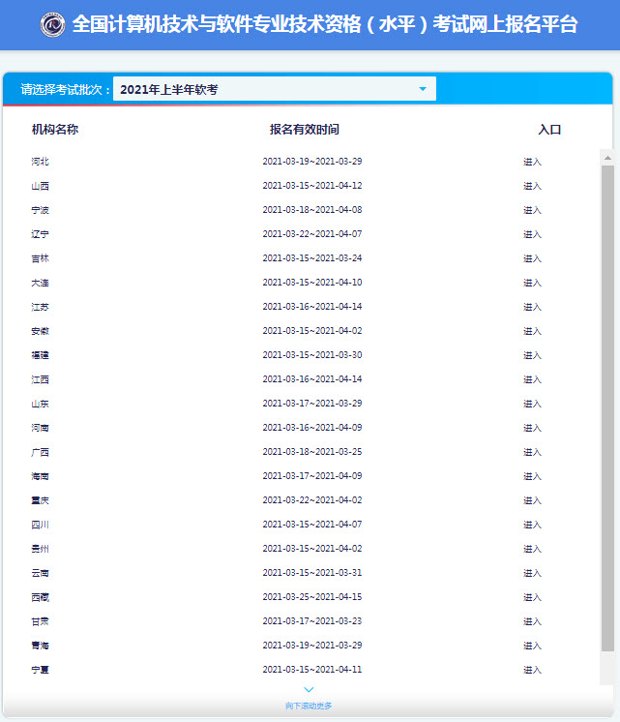Open the 山东 进入 link

532,404
